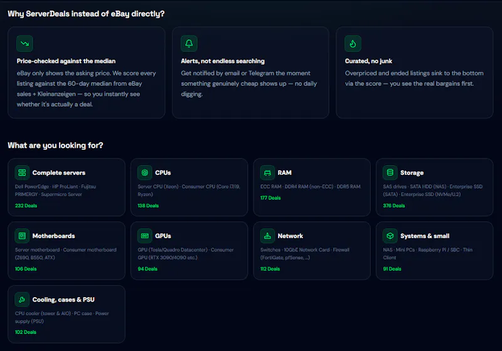Click the bell icon for Alerts
The width and height of the screenshot is (502, 351).
point(189,43)
